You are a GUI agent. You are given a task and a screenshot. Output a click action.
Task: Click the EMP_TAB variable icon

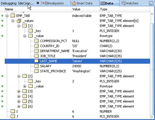[x=13, y=15]
